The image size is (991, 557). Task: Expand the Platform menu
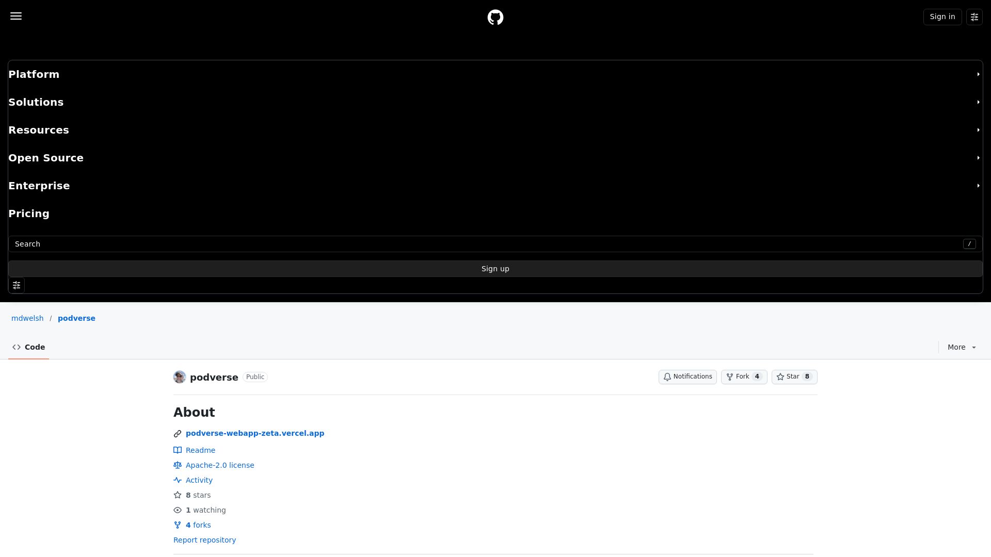tap(495, 74)
